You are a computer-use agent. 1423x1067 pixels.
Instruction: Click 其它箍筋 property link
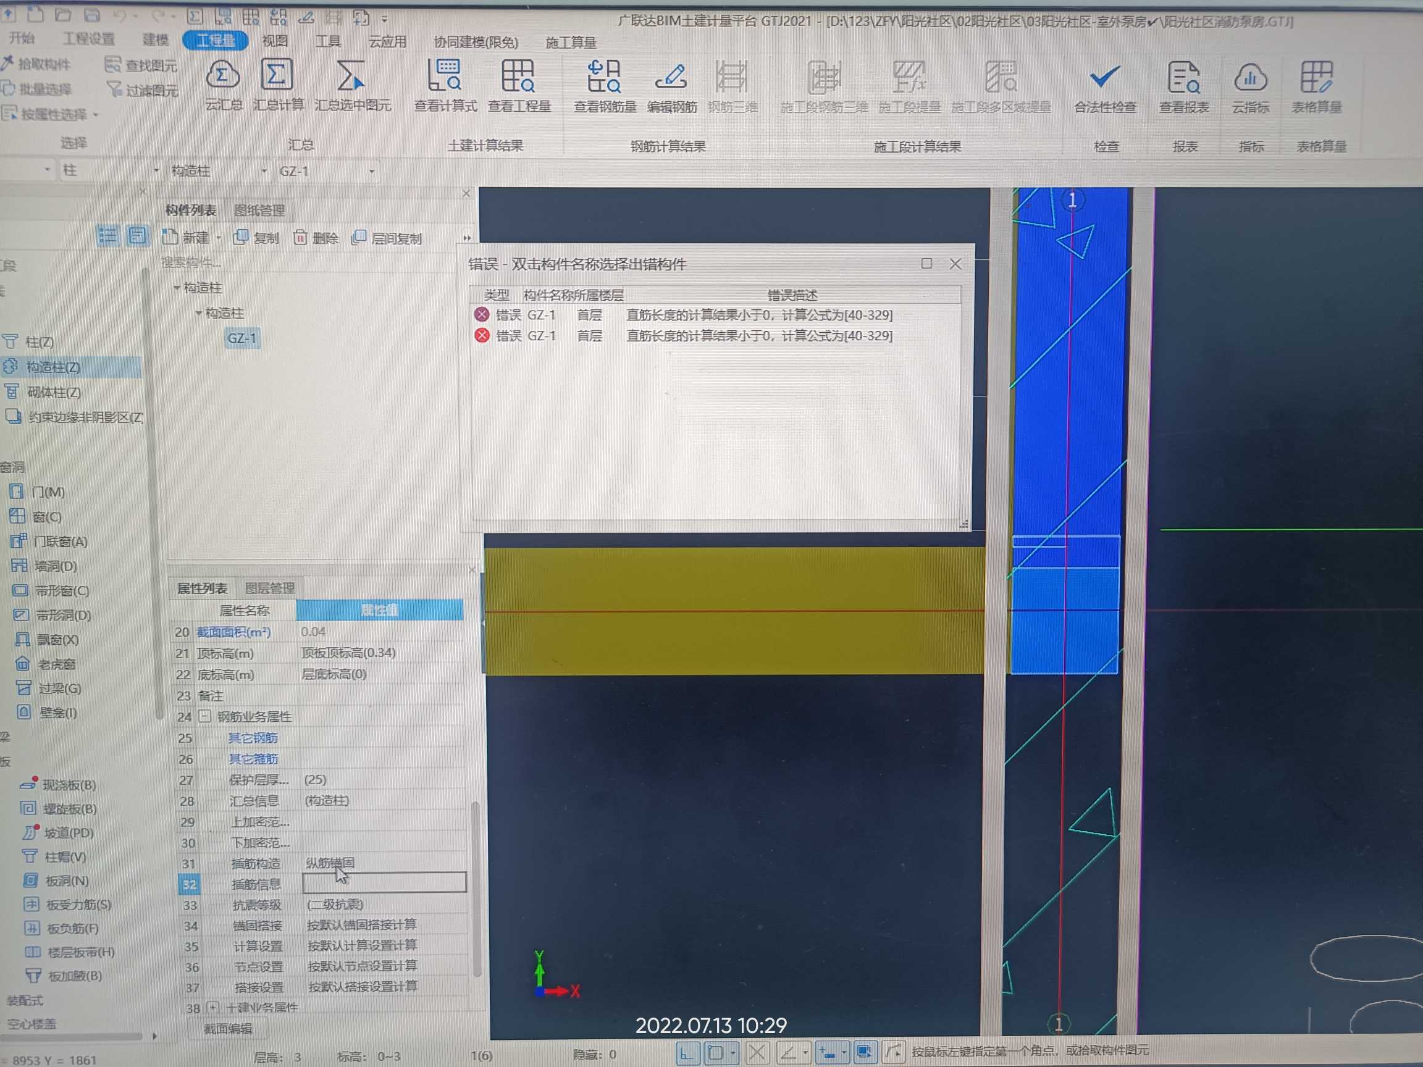(x=253, y=759)
